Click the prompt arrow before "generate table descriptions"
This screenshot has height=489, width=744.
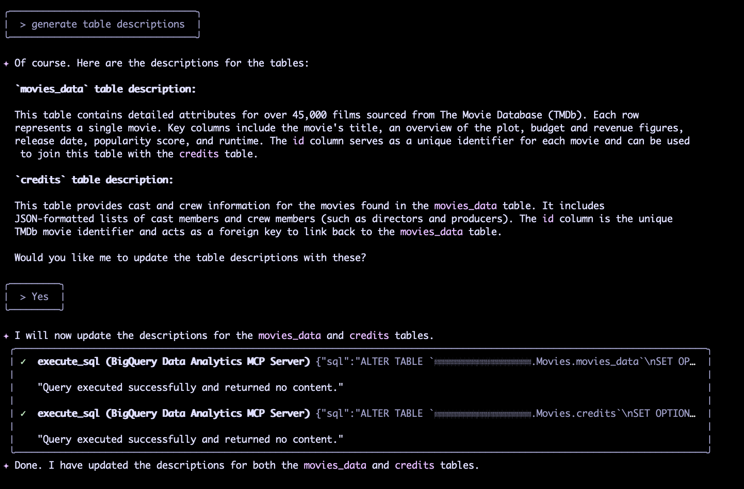coord(23,25)
